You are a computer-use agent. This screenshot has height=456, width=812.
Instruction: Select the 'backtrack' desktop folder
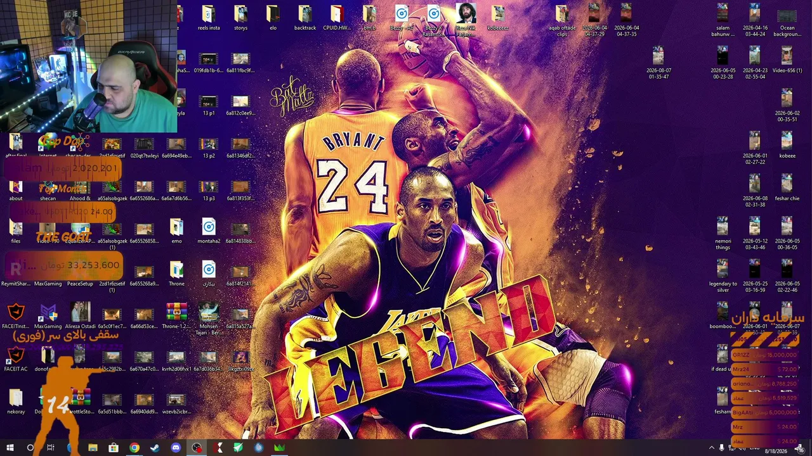305,18
